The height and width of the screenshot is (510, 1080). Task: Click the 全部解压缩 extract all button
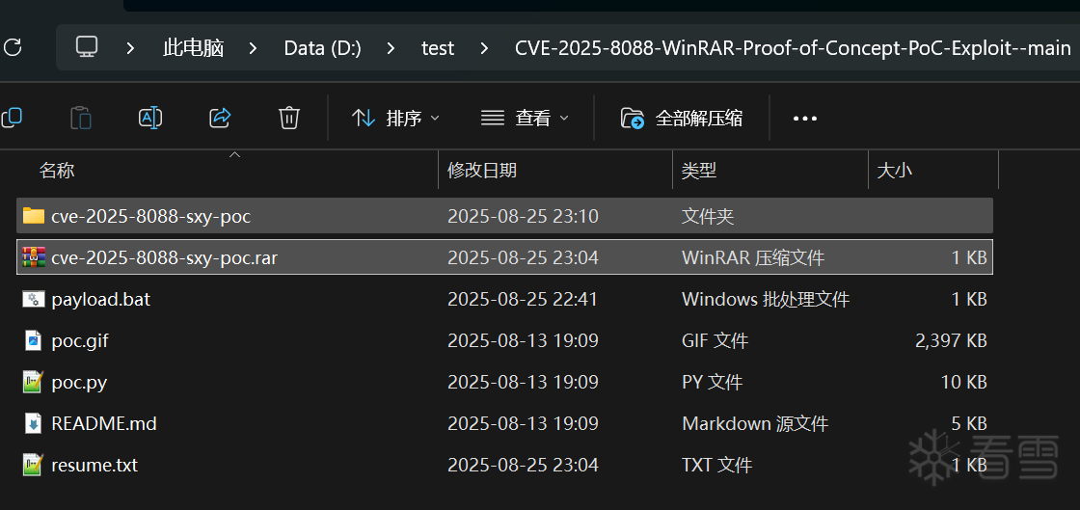(x=682, y=119)
